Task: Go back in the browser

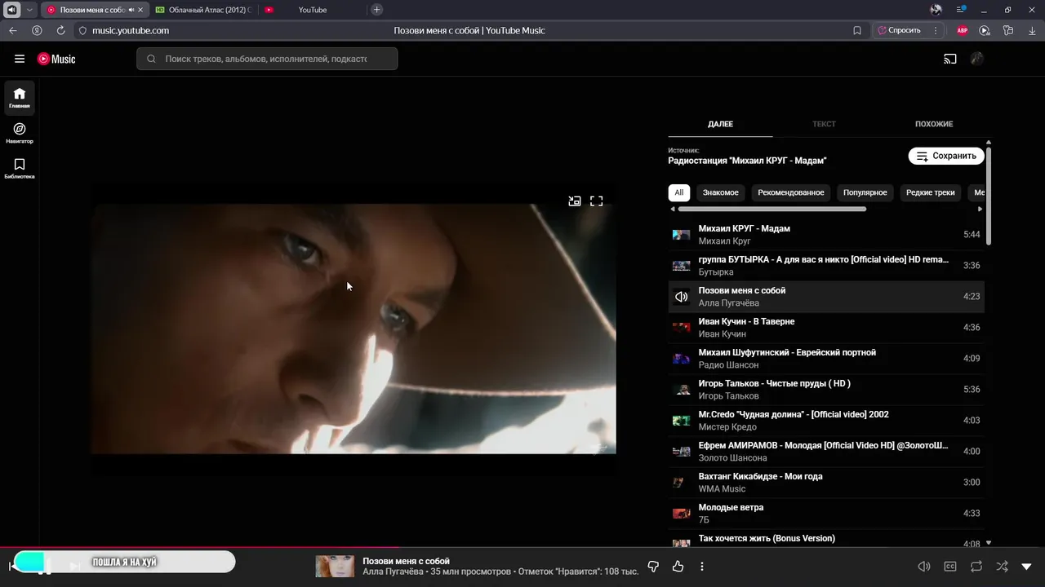Action: click(x=13, y=30)
